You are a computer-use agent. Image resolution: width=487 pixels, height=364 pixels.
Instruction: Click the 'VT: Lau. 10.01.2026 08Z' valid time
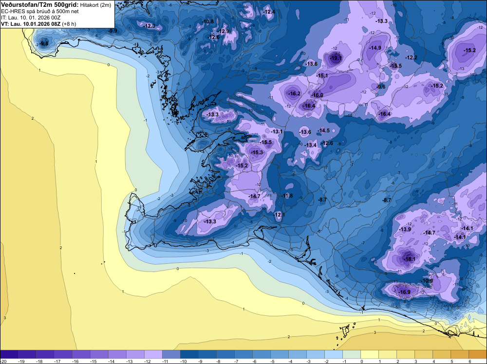click(31, 24)
